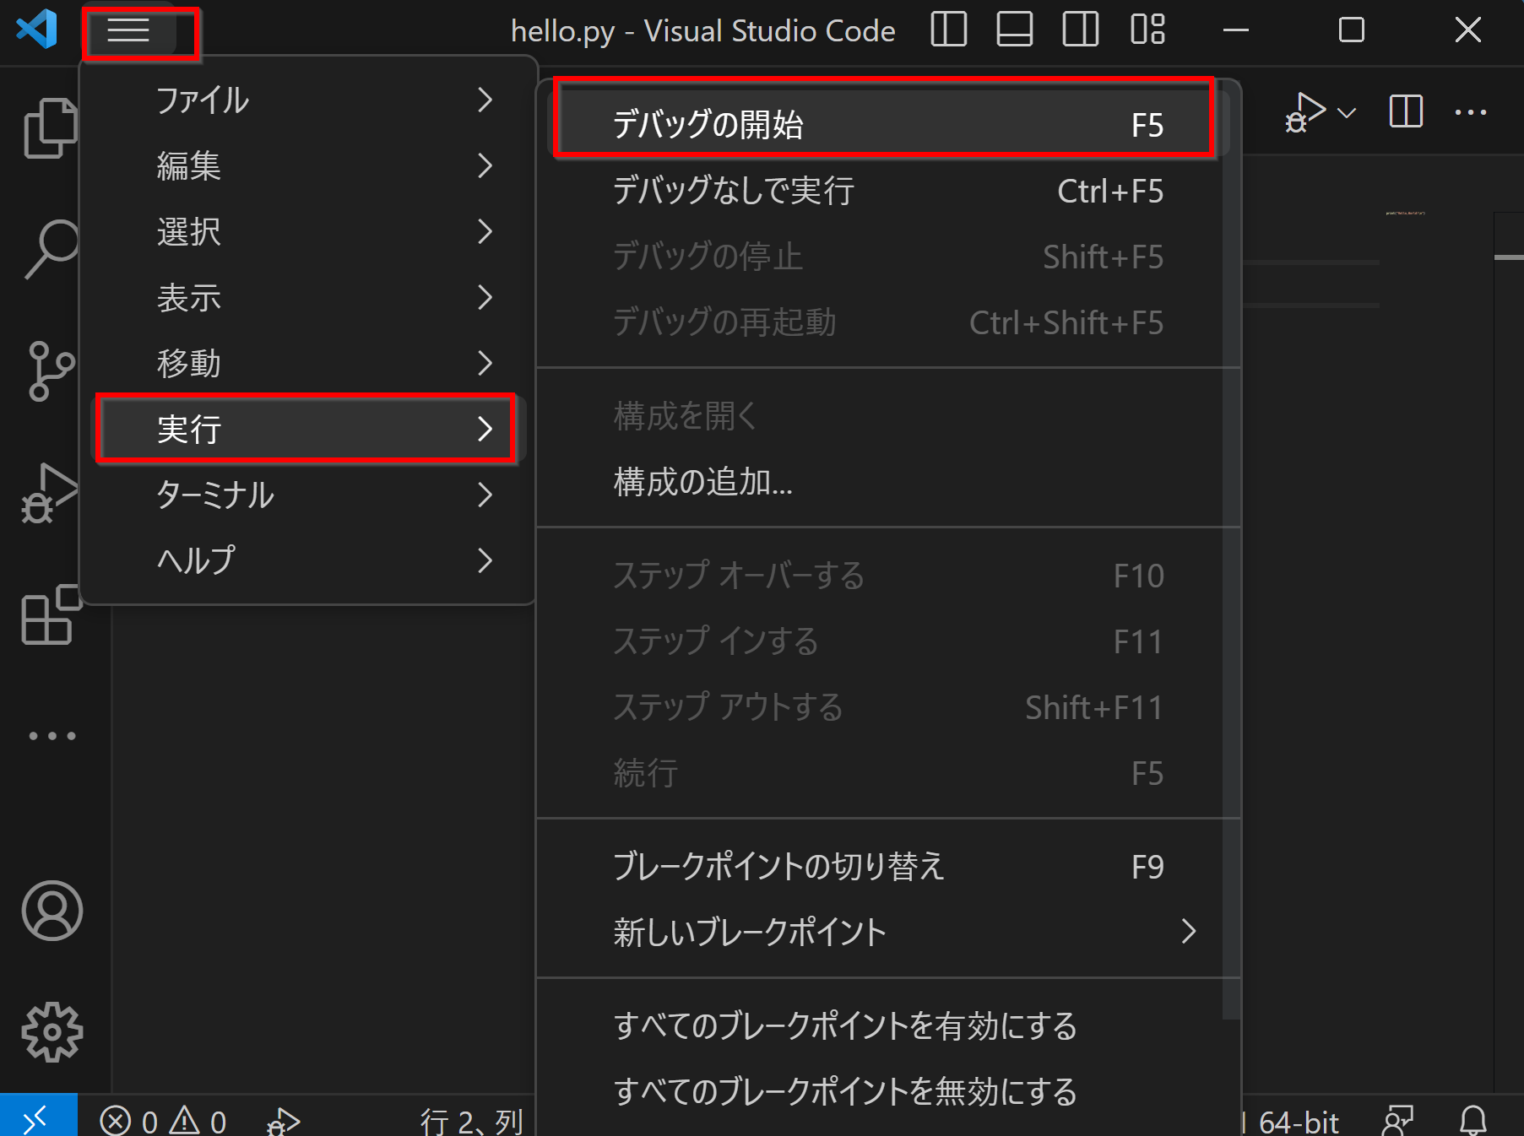
Task: Select すべてのブレークポイントを無効にする
Action: [x=887, y=1091]
